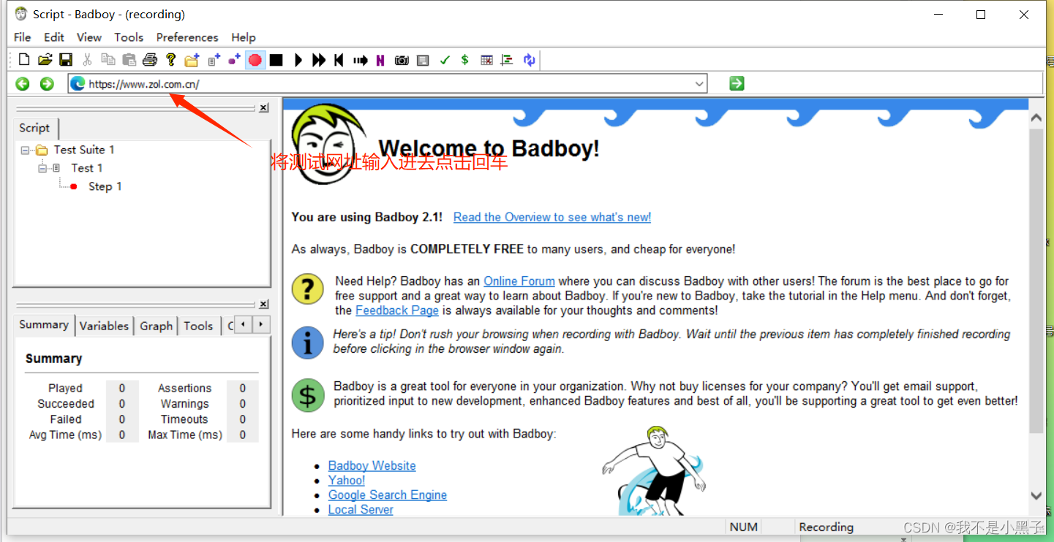Image resolution: width=1054 pixels, height=542 pixels.
Task: Click the Copy toolbar icon
Action: pos(108,60)
